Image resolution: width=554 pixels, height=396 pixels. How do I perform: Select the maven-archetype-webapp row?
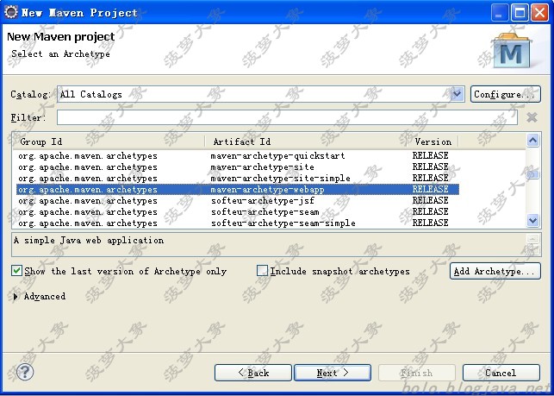pyautogui.click(x=238, y=189)
